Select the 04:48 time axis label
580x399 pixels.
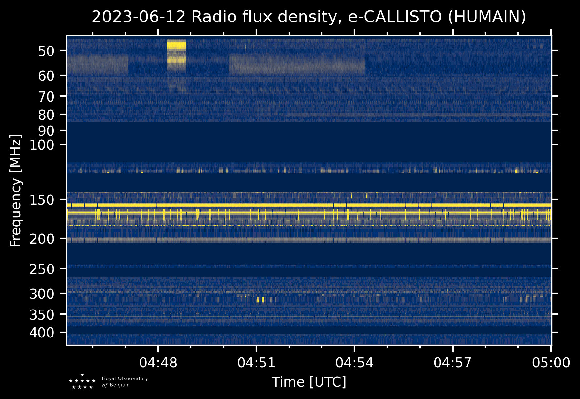tap(158, 363)
